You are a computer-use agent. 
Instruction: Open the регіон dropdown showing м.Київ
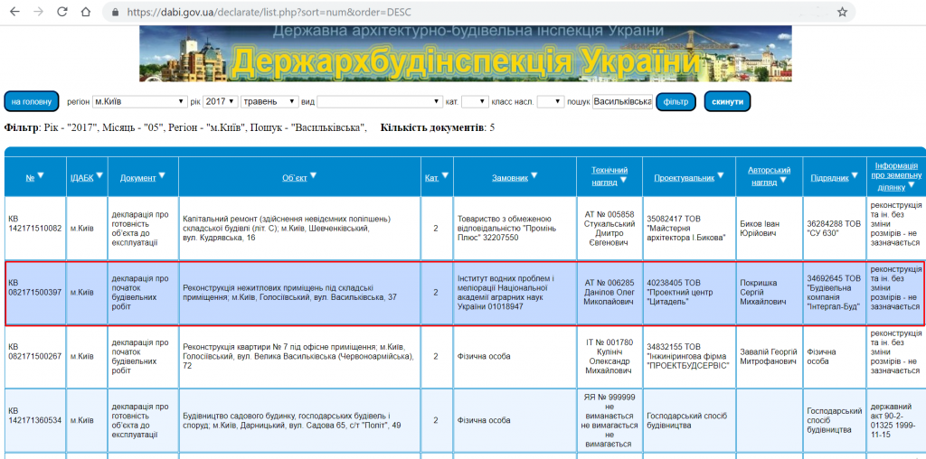[139, 101]
